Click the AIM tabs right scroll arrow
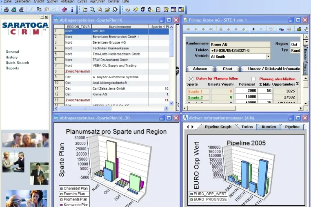 pyautogui.click(x=192, y=127)
